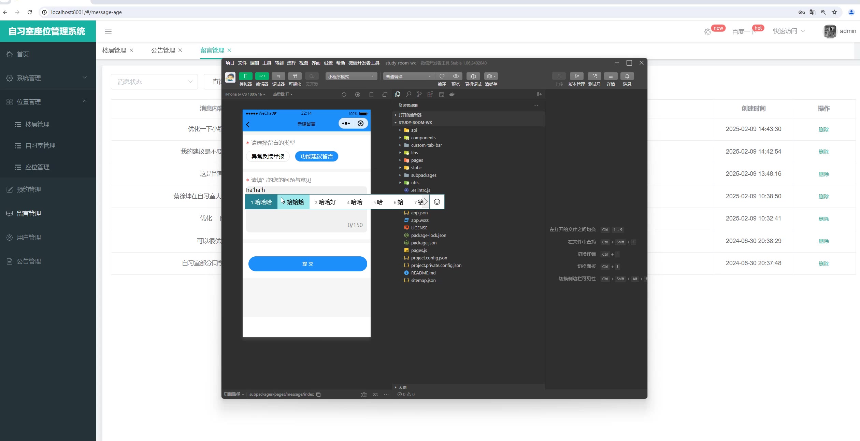Open 版本管理 version control icon
The height and width of the screenshot is (441, 860).
click(x=576, y=76)
